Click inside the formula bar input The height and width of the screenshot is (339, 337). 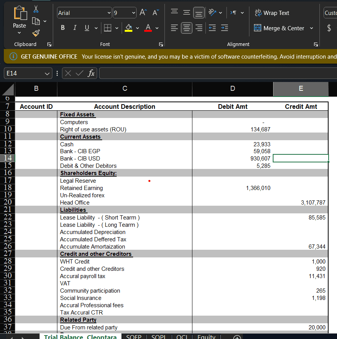214,73
